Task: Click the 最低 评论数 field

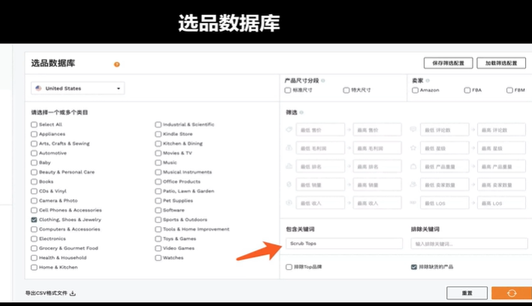Action: click(445, 130)
